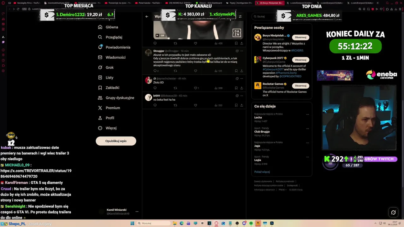The height and width of the screenshot is (227, 404).
Task: Repost the 'Złoto XD' post
Action: [175, 88]
